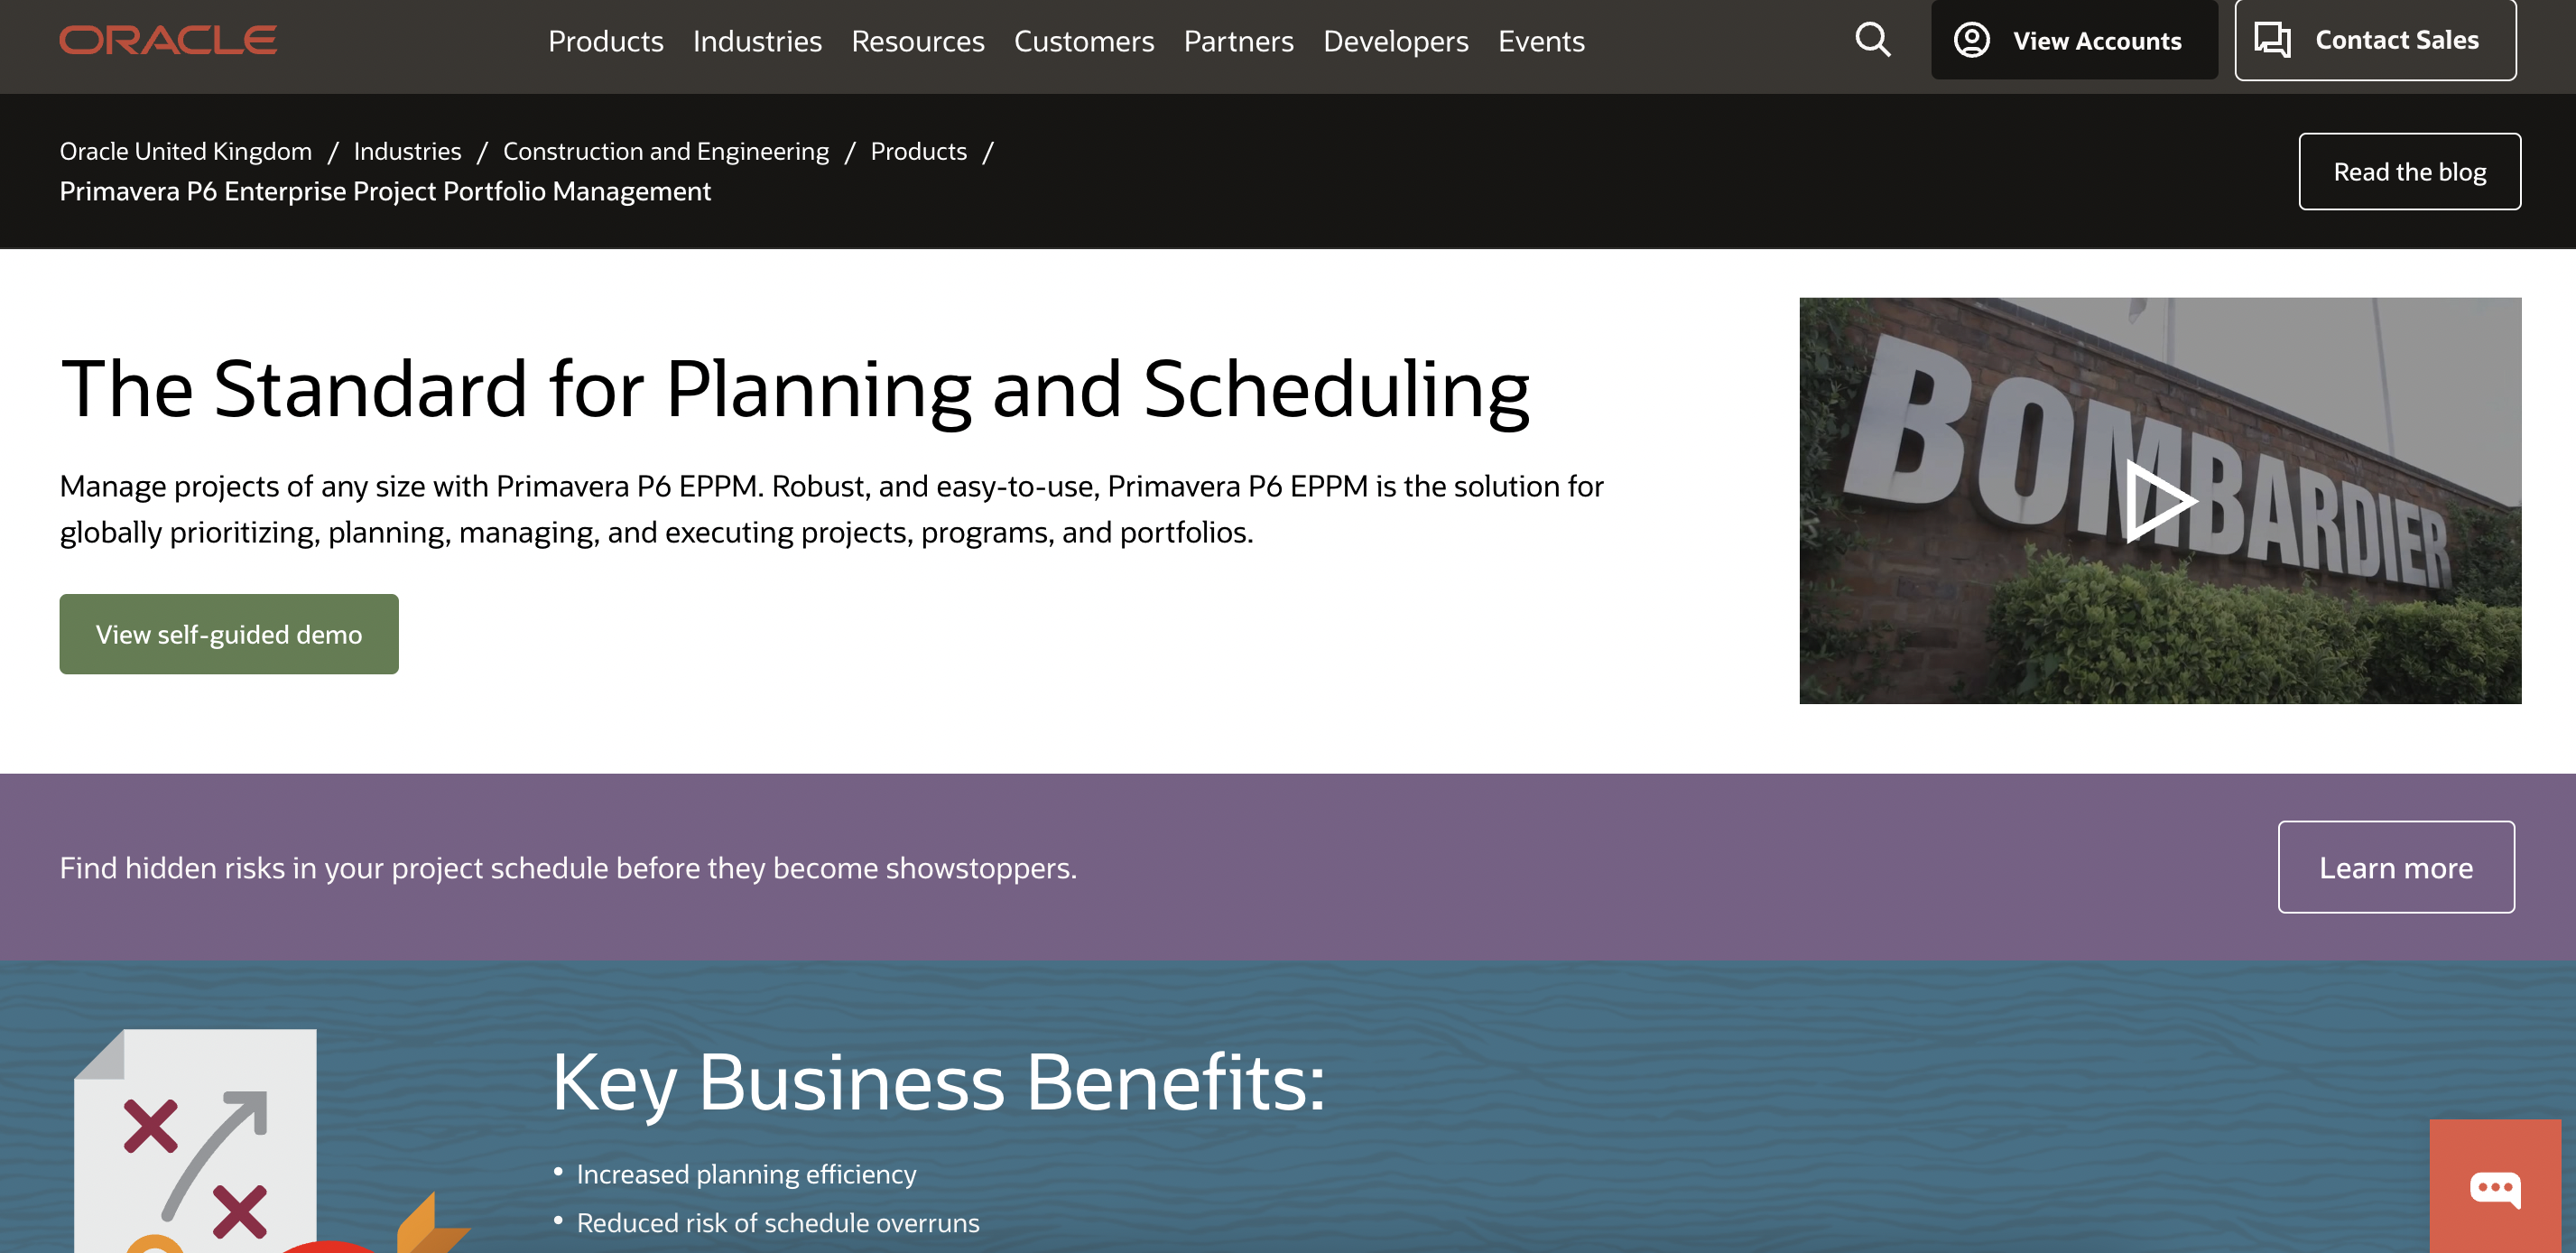
Task: Expand the Developers navigation dropdown
Action: coord(1395,42)
